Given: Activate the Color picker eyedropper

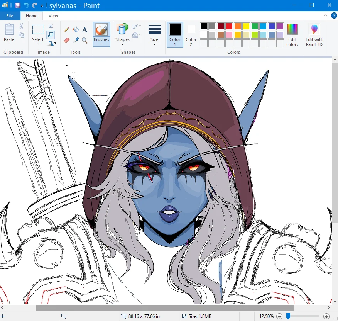Looking at the screenshot, I should 76,41.
